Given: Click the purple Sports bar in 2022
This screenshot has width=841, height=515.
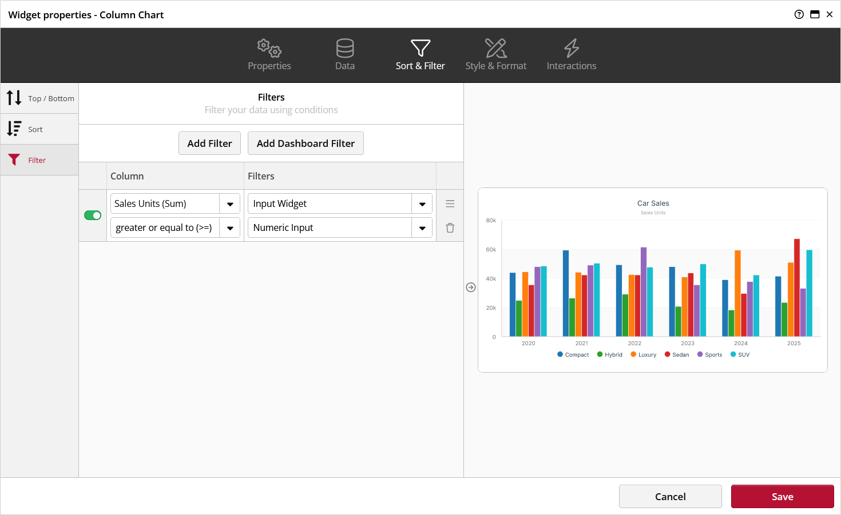Looking at the screenshot, I should pyautogui.click(x=644, y=292).
